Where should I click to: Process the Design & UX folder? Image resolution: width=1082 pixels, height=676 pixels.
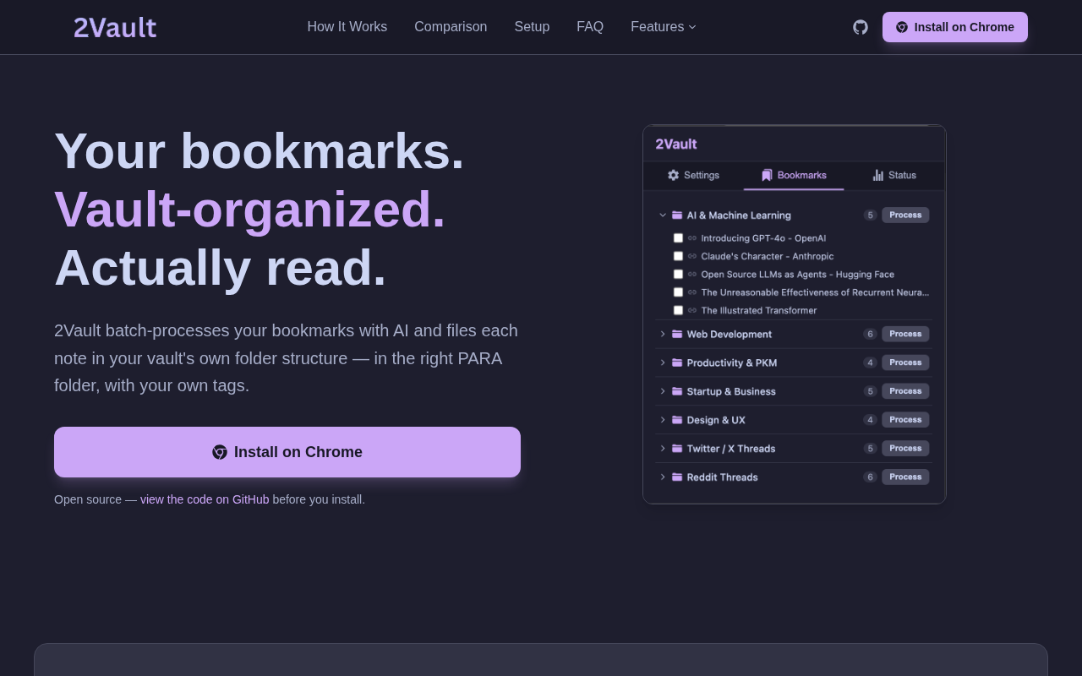pos(905,420)
